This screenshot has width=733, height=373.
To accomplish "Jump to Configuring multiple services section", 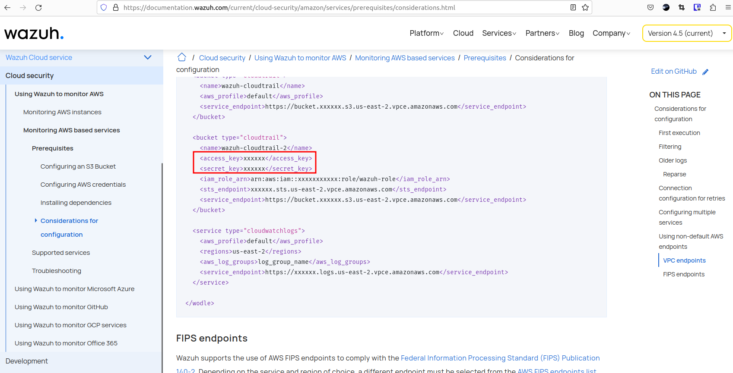I will [687, 217].
